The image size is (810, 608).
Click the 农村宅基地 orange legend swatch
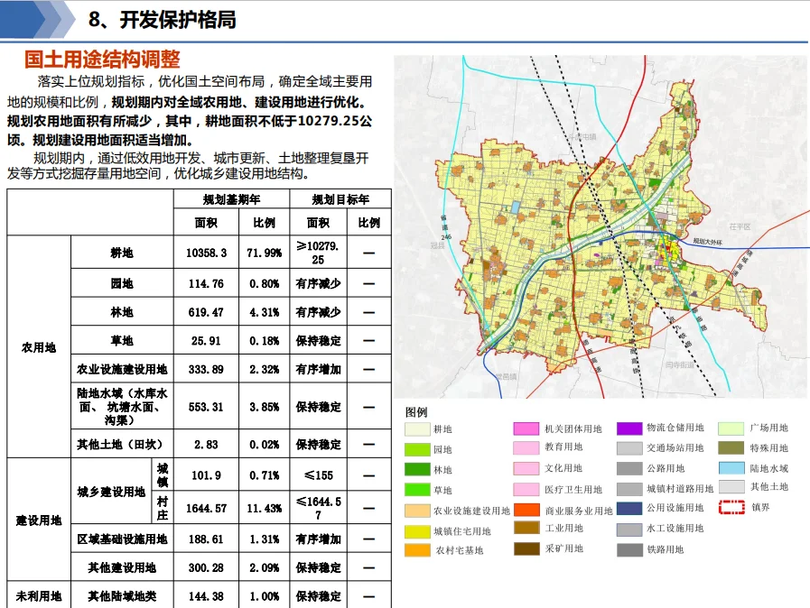click(x=417, y=549)
